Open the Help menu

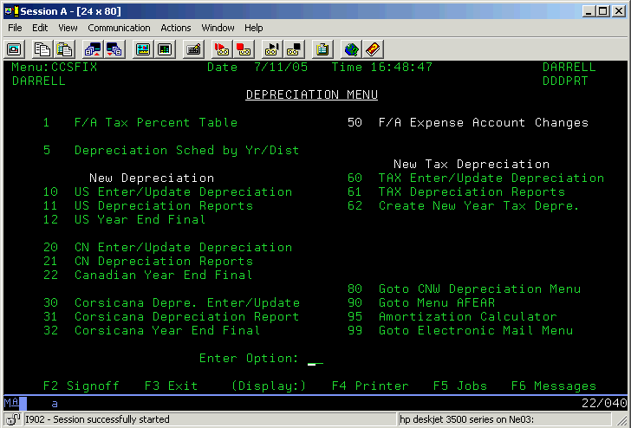(253, 28)
